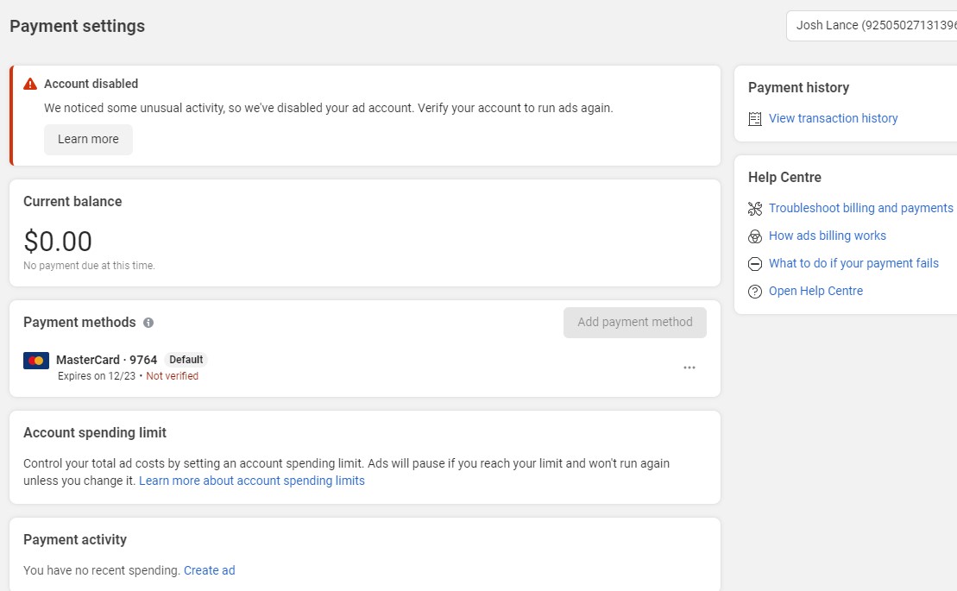
Task: Click the You have no recent spending text
Action: click(x=101, y=570)
